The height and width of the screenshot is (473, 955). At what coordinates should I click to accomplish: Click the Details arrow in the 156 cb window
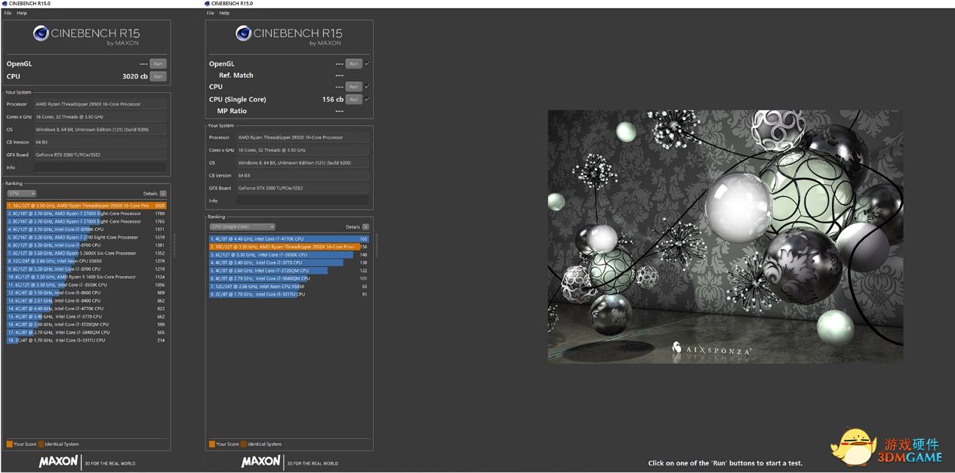(x=365, y=227)
